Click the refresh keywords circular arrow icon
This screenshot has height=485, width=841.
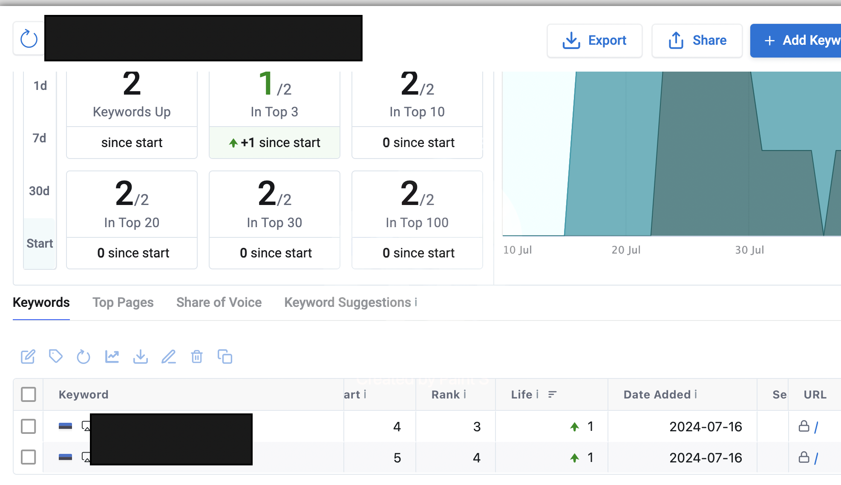84,357
